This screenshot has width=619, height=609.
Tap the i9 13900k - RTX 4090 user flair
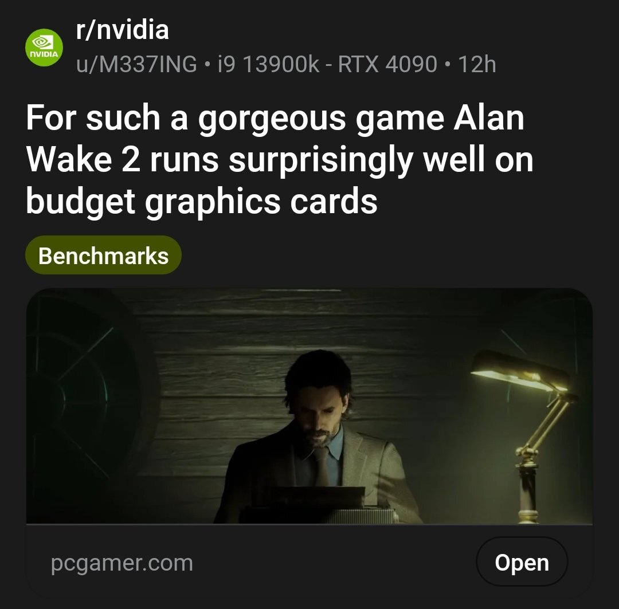tap(327, 64)
